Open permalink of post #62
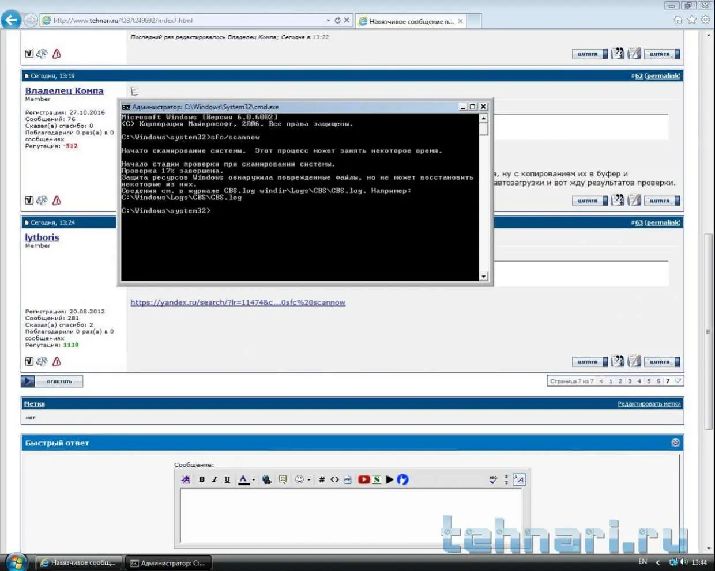The image size is (715, 571). (663, 76)
